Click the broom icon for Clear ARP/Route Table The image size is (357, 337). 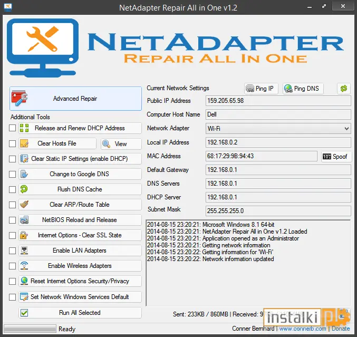[x=24, y=205]
